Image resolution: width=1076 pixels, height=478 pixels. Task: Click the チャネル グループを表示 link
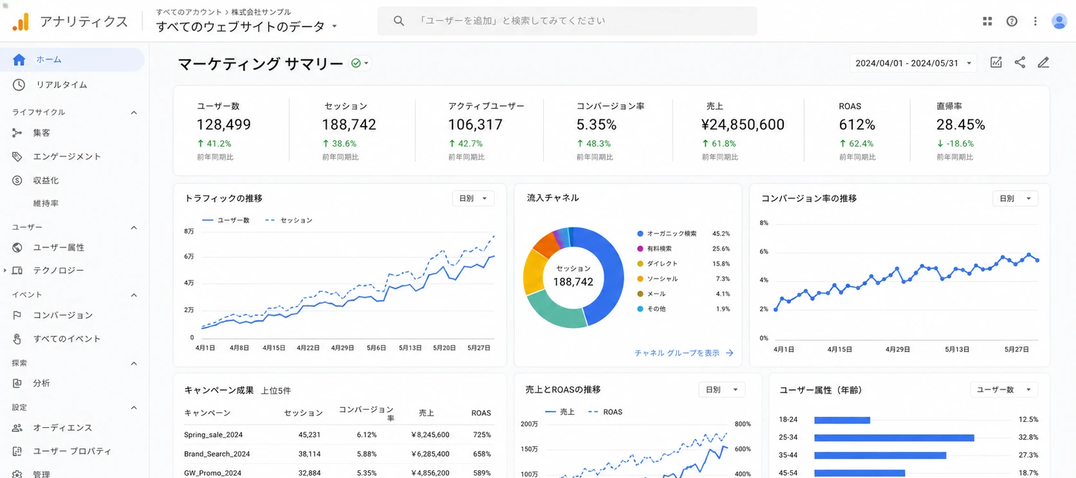677,353
